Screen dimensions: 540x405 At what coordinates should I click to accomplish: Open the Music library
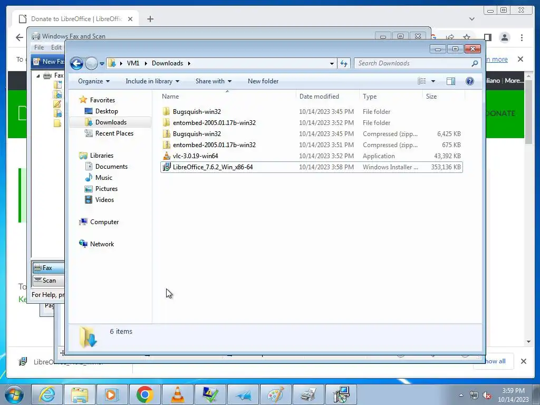(104, 178)
